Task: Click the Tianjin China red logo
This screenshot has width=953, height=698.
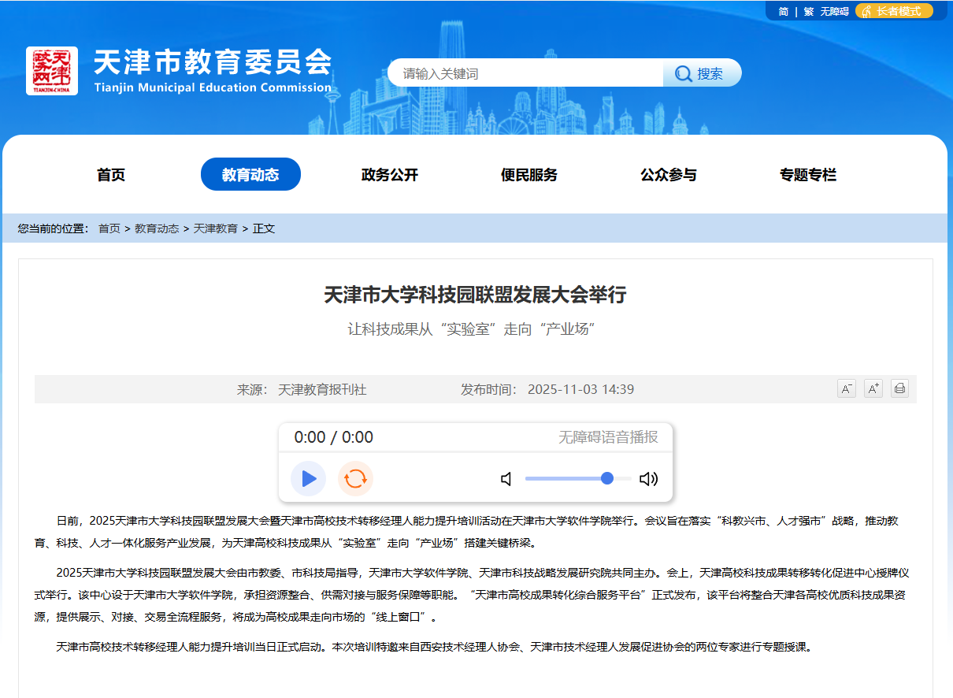Action: pos(52,71)
